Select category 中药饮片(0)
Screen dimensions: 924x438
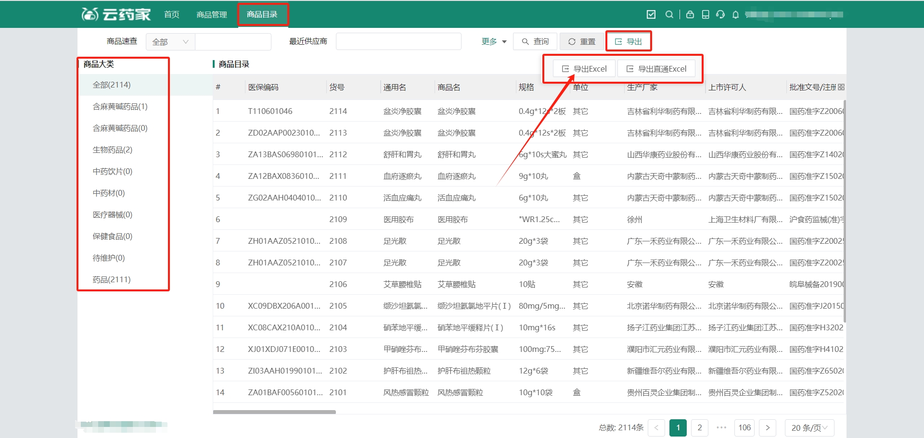[112, 171]
